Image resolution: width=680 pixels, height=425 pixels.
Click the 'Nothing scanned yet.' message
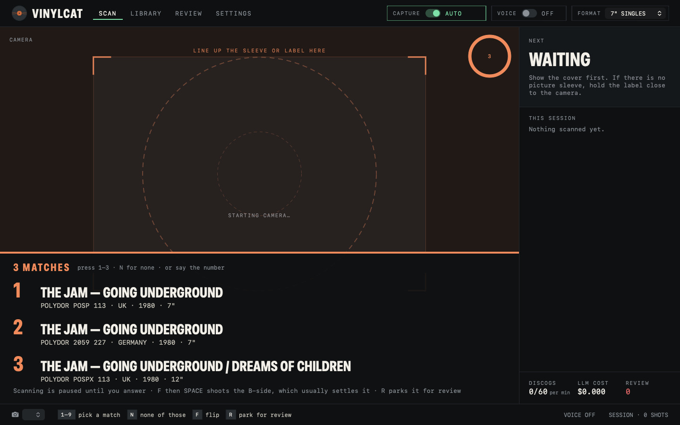click(x=567, y=129)
